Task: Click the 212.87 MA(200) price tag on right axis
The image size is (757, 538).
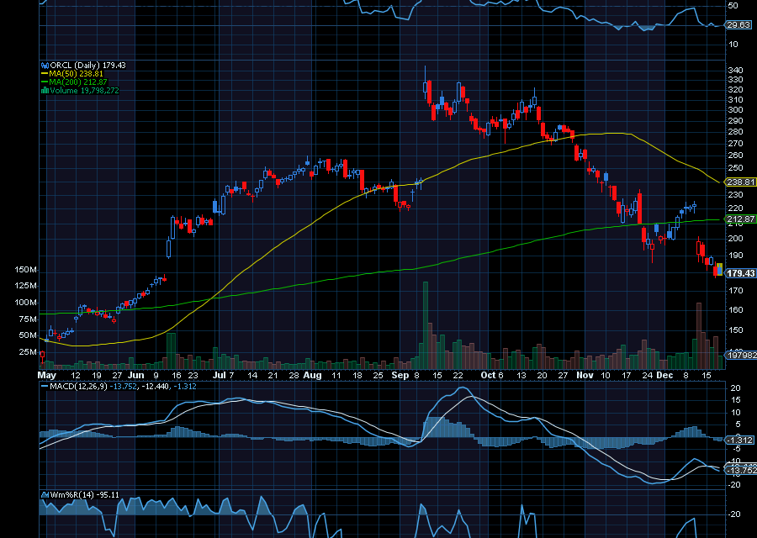Action: 738,218
